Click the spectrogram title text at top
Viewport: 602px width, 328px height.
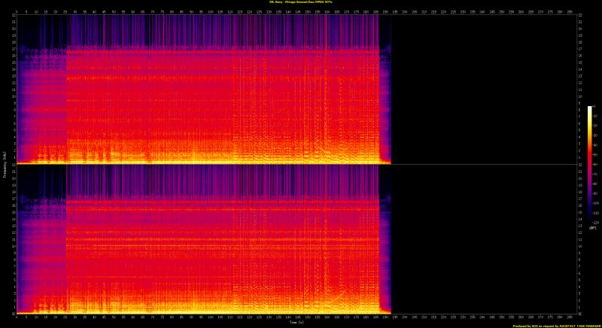301,3
